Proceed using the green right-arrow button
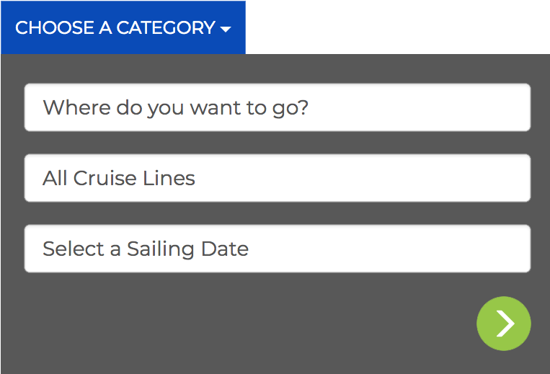The image size is (550, 374). click(x=504, y=324)
